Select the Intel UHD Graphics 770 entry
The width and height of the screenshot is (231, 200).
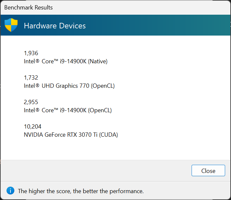[69, 86]
